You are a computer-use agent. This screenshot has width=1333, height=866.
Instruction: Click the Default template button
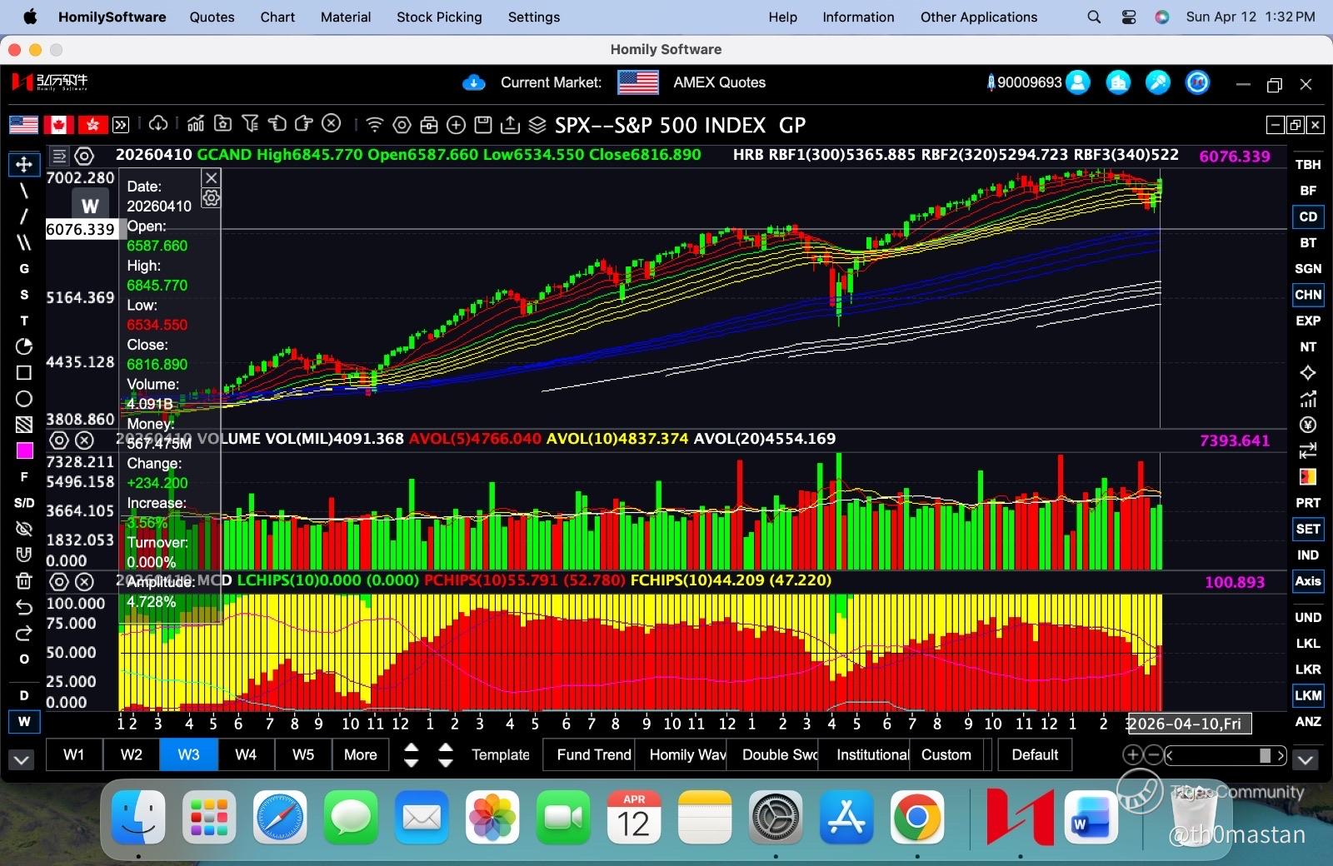pos(1035,754)
